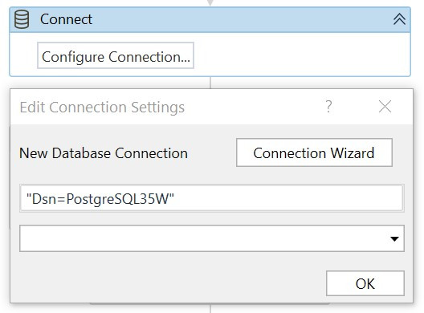Close the Edit Connection Settings dialog
This screenshot has height=313, width=424.
pos(385,106)
